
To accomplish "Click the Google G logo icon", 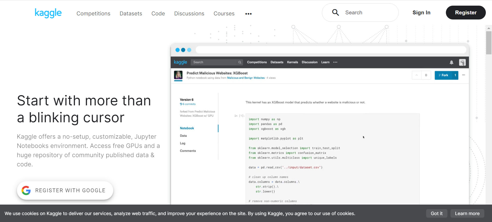I will (x=26, y=190).
